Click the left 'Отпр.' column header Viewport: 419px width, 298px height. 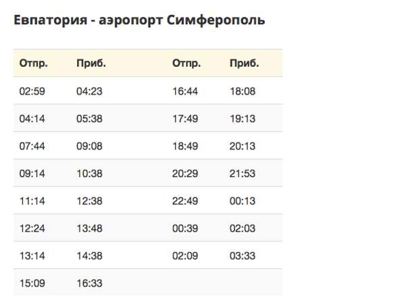point(33,64)
